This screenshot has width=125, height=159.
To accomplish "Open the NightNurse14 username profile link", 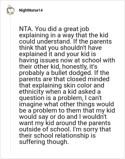I will [31, 10].
